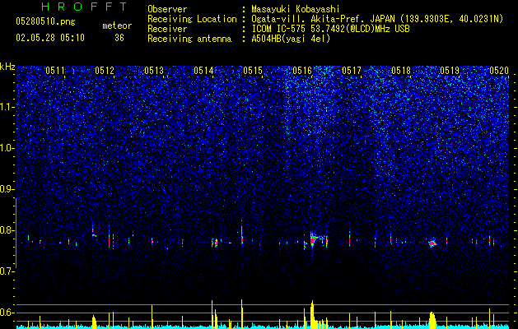Click the 0517 time marker
Image resolution: width=518 pixels, height=329 pixels.
pyautogui.click(x=352, y=71)
